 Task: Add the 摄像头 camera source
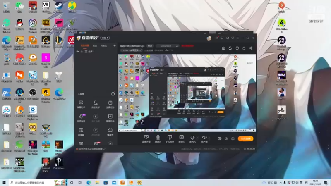[158, 139]
